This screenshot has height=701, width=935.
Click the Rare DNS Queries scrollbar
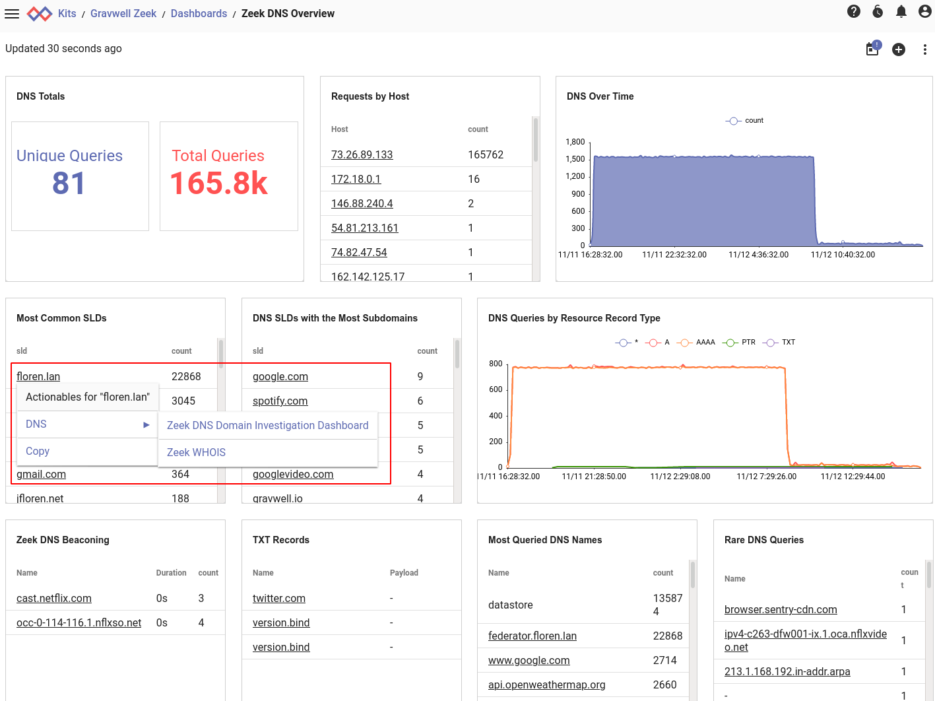point(929,574)
